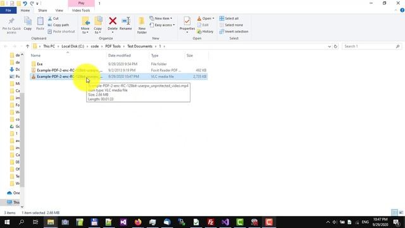Viewport: 405px width, 228px height.
Task: Rename the selected file
Action: [x=125, y=24]
